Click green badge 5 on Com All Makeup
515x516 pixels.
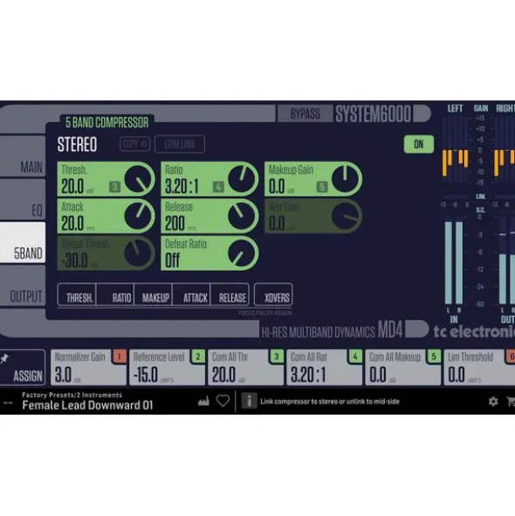click(x=434, y=356)
